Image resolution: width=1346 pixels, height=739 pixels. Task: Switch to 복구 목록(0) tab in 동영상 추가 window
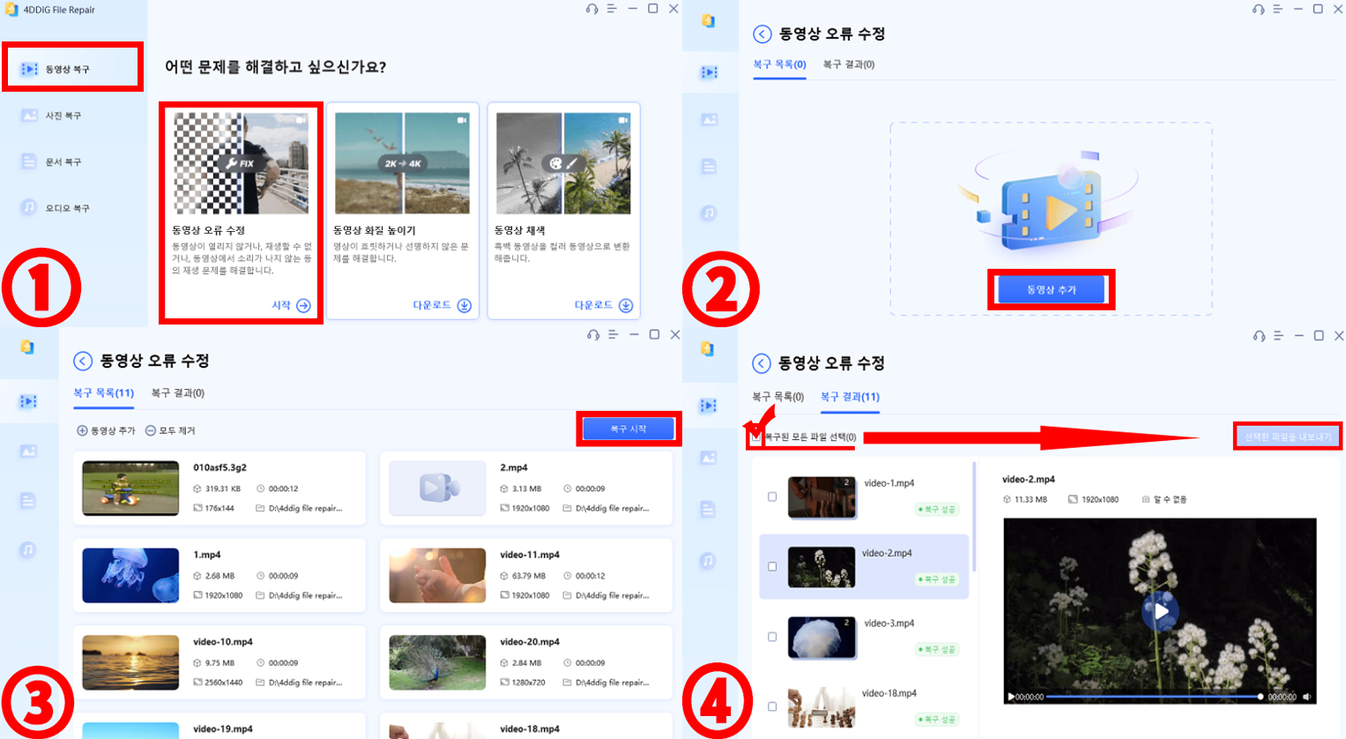click(x=779, y=64)
